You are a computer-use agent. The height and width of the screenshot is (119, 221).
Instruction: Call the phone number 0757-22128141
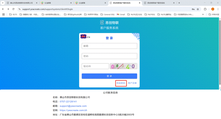(68, 101)
